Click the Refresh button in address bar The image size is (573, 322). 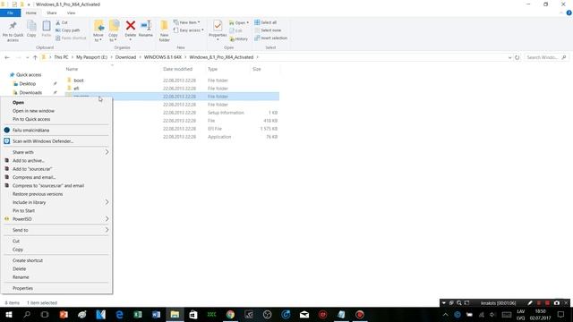pos(517,57)
